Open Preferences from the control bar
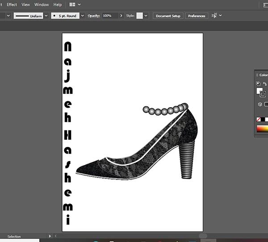This screenshot has width=268, height=242. 197,16
